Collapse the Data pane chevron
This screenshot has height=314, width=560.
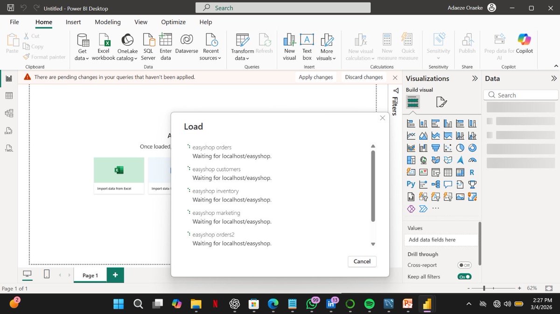click(x=554, y=78)
